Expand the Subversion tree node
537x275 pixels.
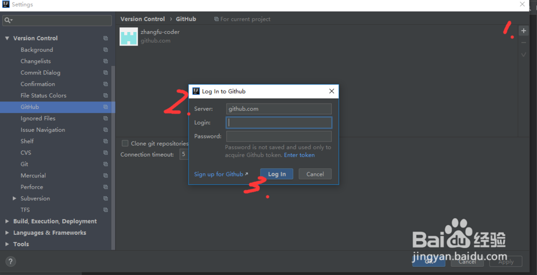(x=14, y=198)
